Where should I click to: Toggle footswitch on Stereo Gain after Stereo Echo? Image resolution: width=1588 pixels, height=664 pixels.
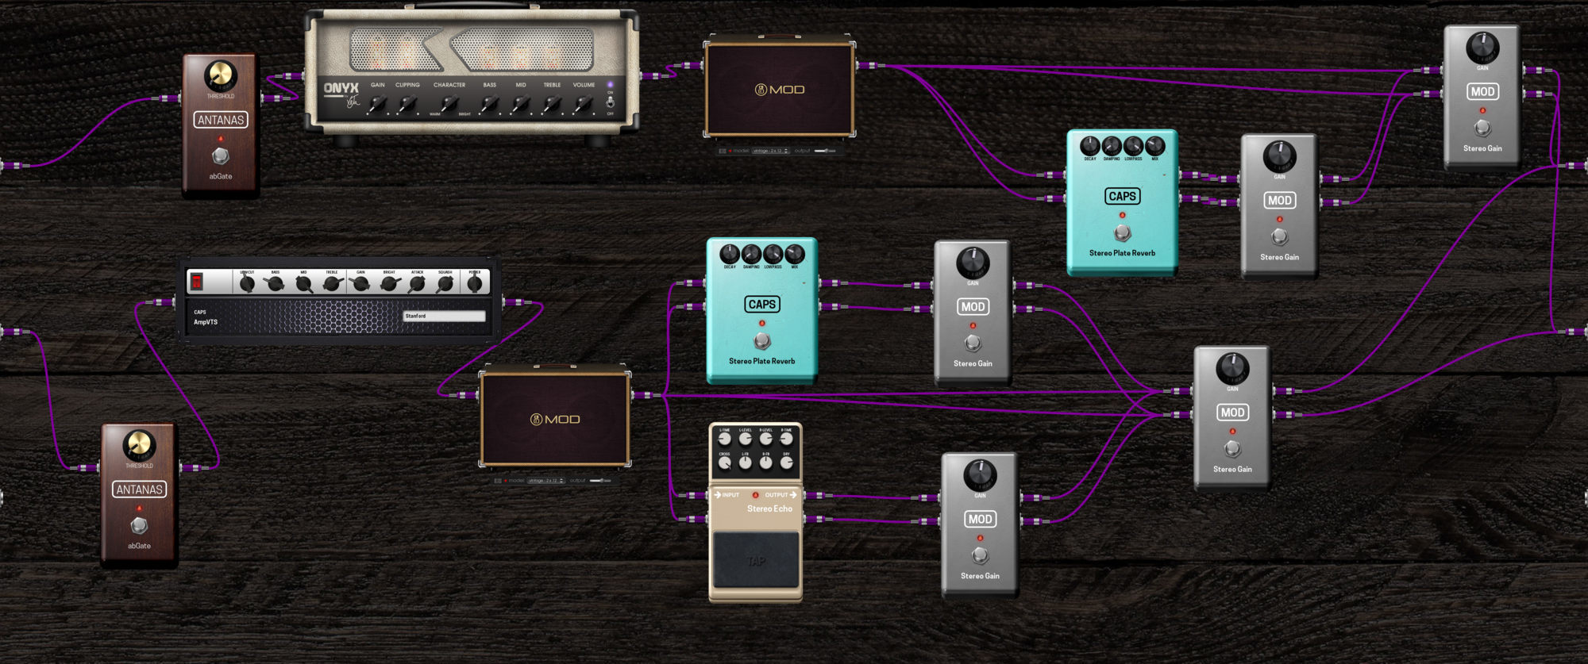[980, 555]
